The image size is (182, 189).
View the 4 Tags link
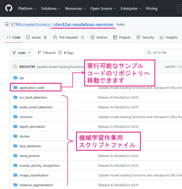66,53
